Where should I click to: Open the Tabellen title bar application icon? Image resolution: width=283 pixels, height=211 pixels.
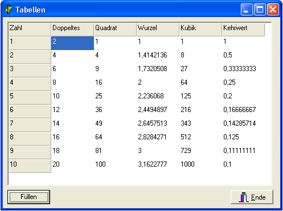coord(9,10)
